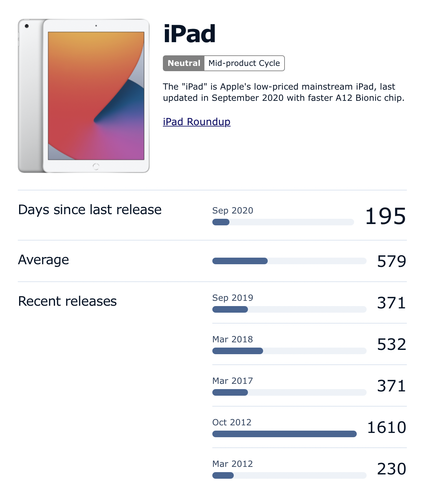Click the Recent releases label
This screenshot has height=483, width=424.
pyautogui.click(x=67, y=301)
